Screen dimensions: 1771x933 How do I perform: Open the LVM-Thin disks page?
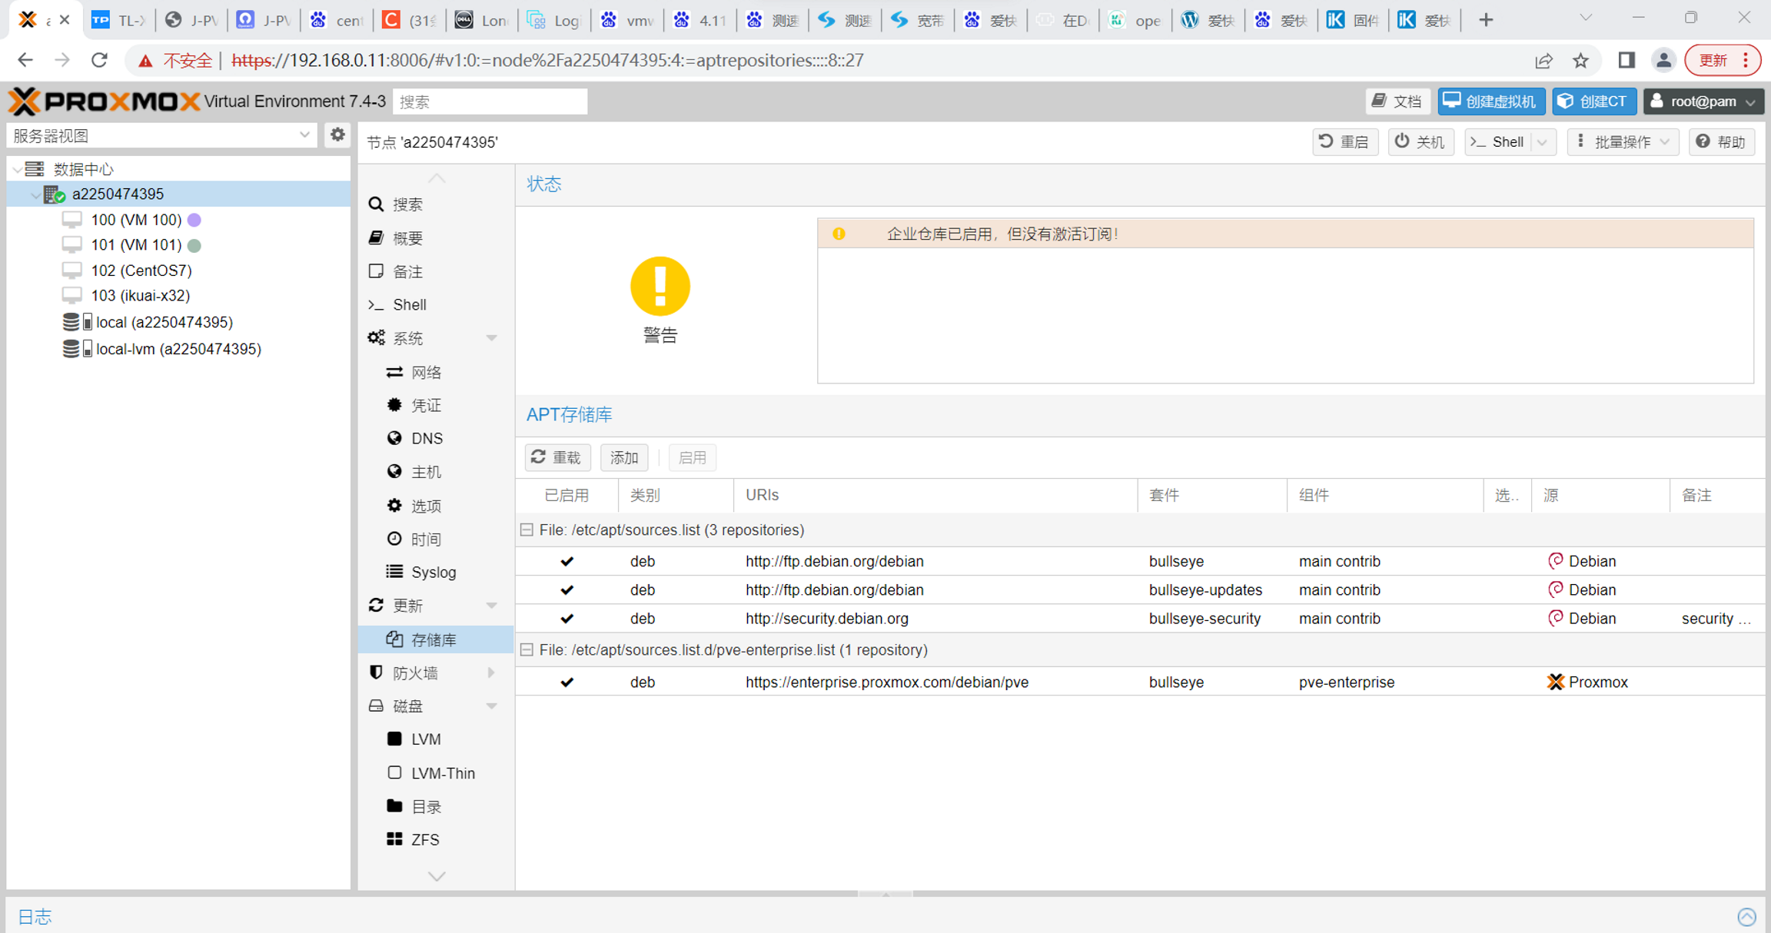point(442,773)
